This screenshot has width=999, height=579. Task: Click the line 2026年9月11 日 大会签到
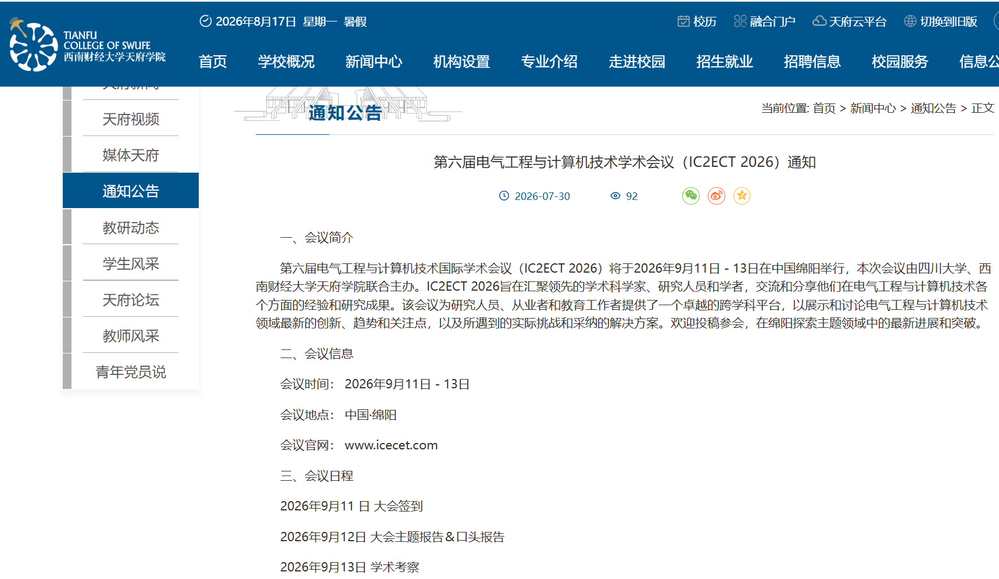(x=352, y=506)
